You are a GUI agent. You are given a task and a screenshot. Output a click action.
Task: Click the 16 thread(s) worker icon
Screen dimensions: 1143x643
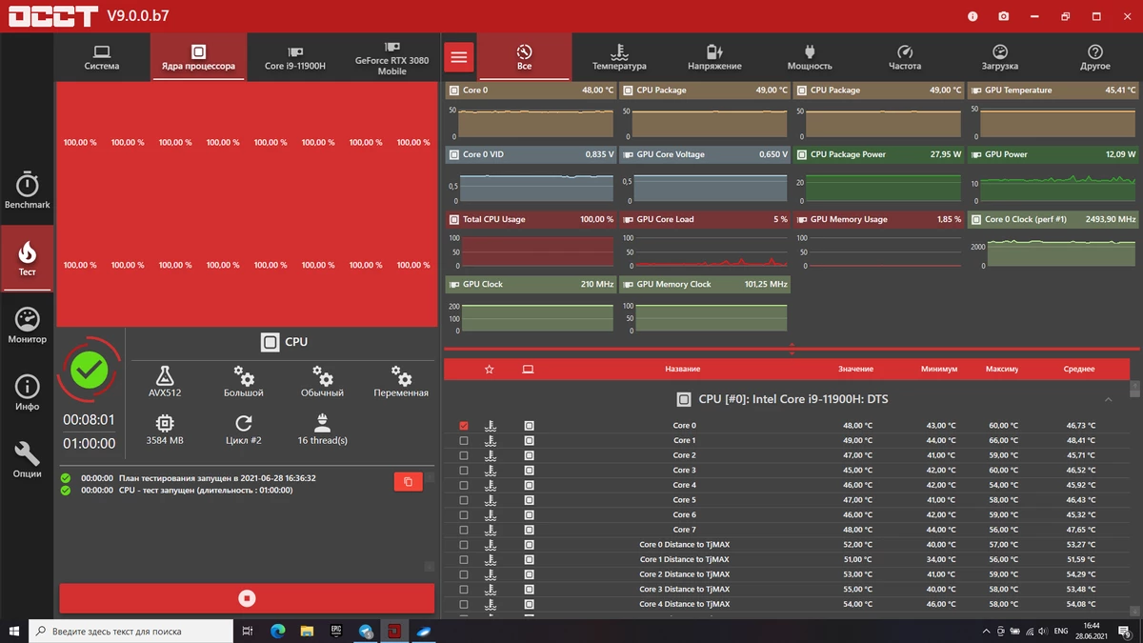322,423
